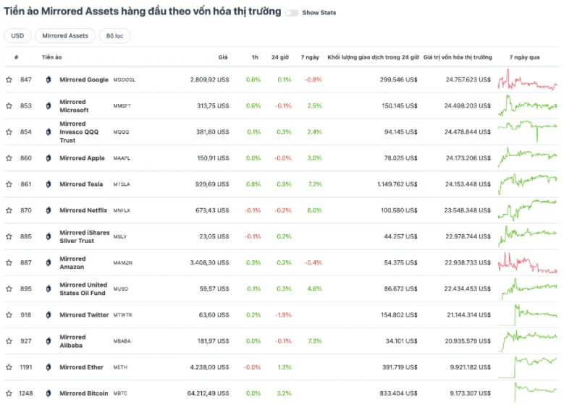Star the Mirrored United States Oil Fund row
Viewport: 564px width, 410px height.
click(9, 289)
